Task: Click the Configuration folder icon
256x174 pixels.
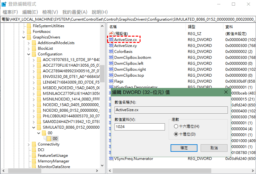Action: [x=34, y=54]
